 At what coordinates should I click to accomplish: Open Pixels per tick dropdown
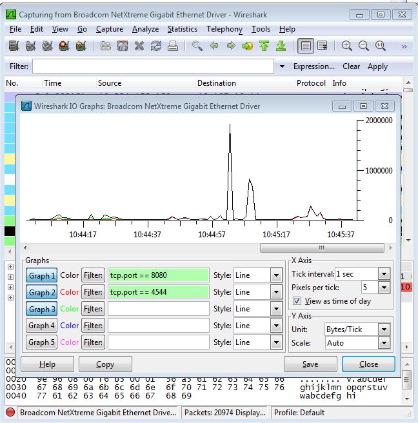pos(384,288)
